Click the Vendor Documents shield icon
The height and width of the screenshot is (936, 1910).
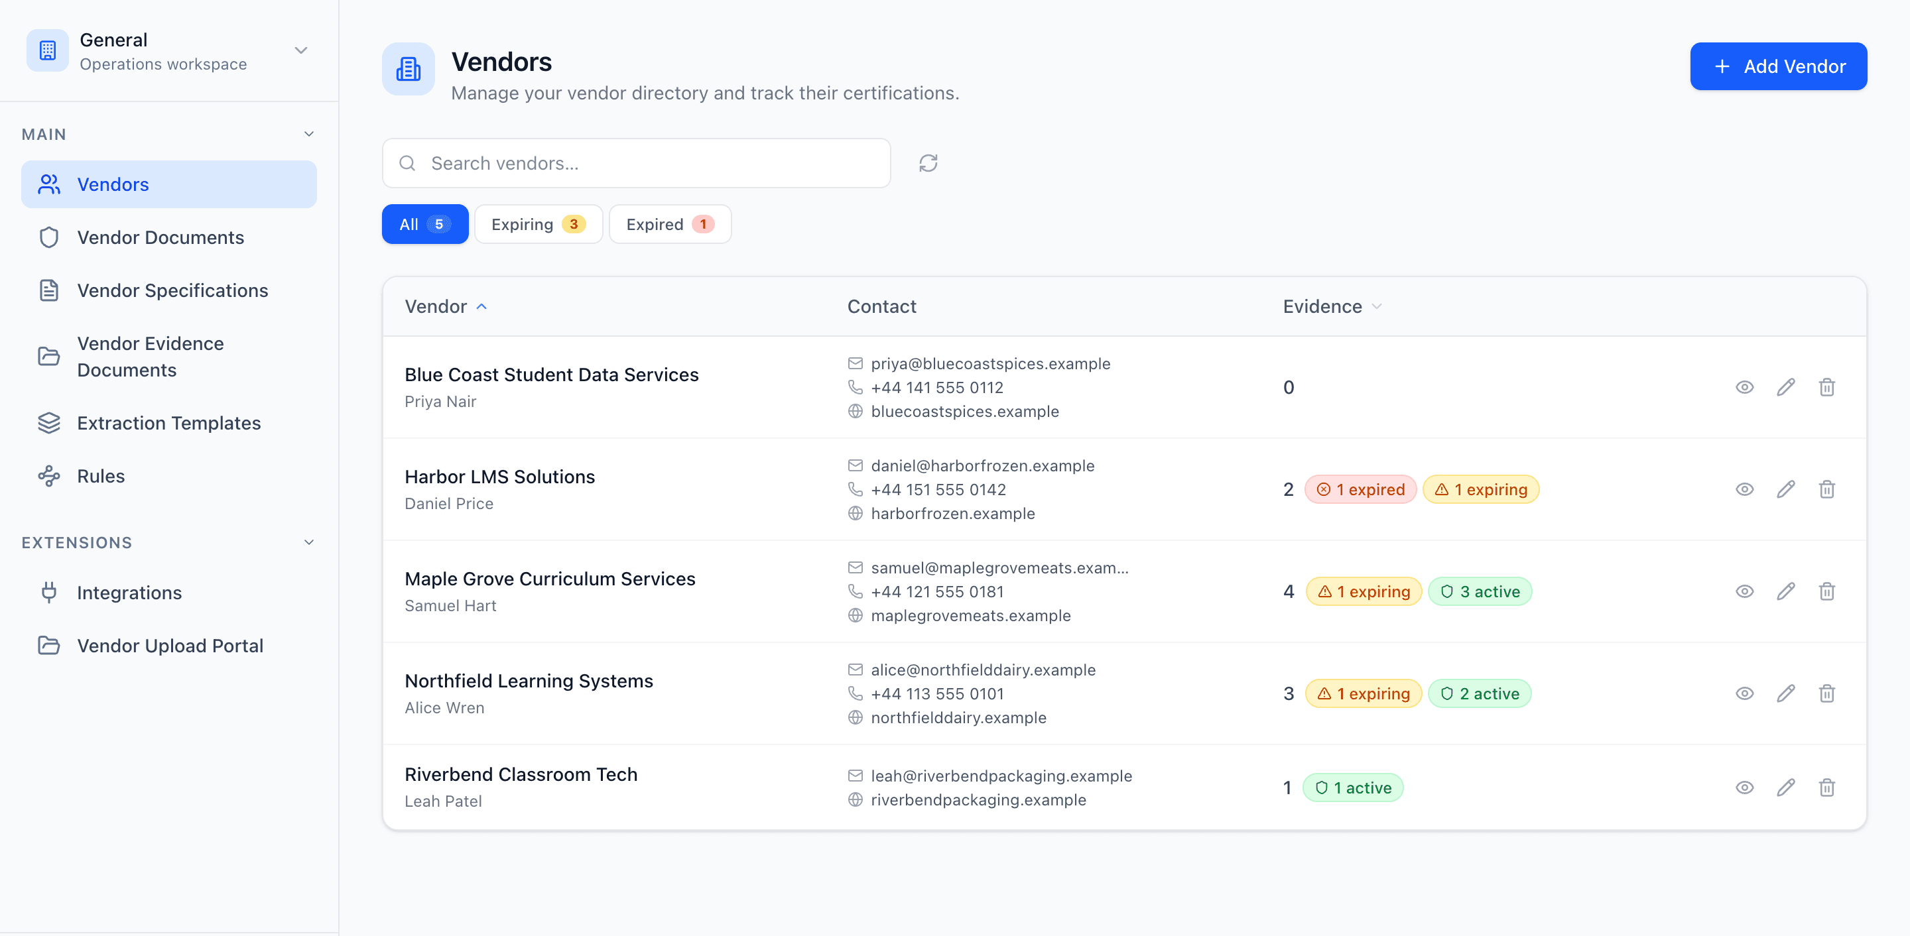(x=49, y=237)
